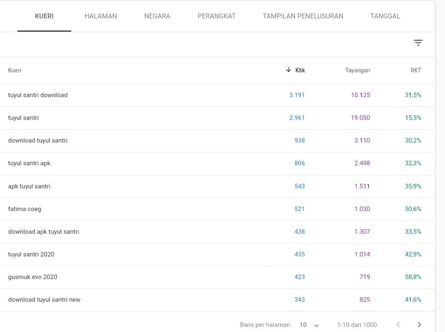Switch to the NEGARA tab

coord(157,16)
